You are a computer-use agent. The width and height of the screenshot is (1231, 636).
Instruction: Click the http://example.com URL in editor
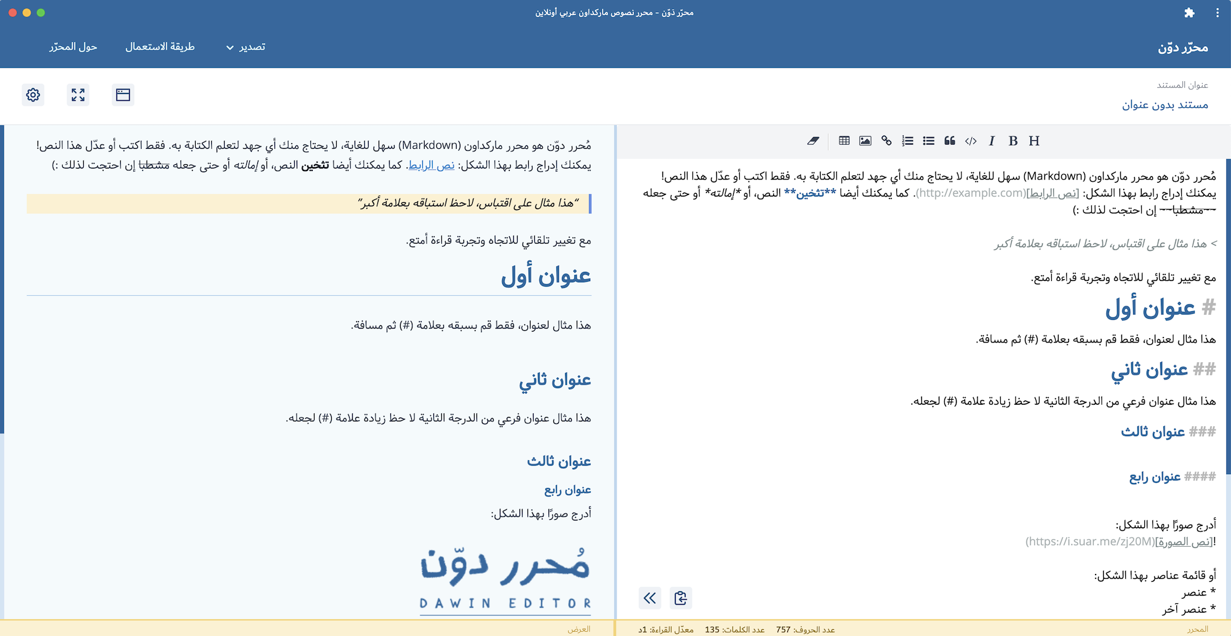pos(971,193)
